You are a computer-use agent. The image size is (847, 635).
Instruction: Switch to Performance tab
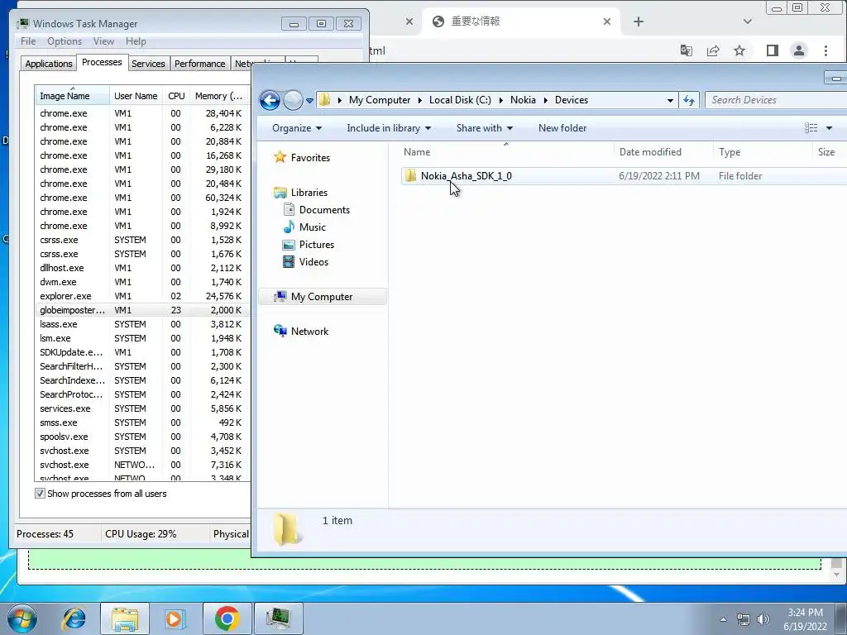point(200,64)
